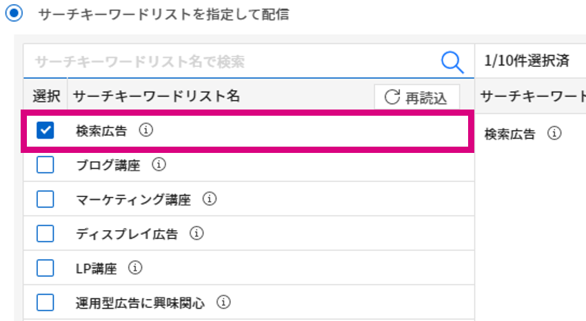Image resolution: width=586 pixels, height=321 pixels.
Task: Select サーチキーワードリストを指定して配信 radio button
Action: (14, 13)
